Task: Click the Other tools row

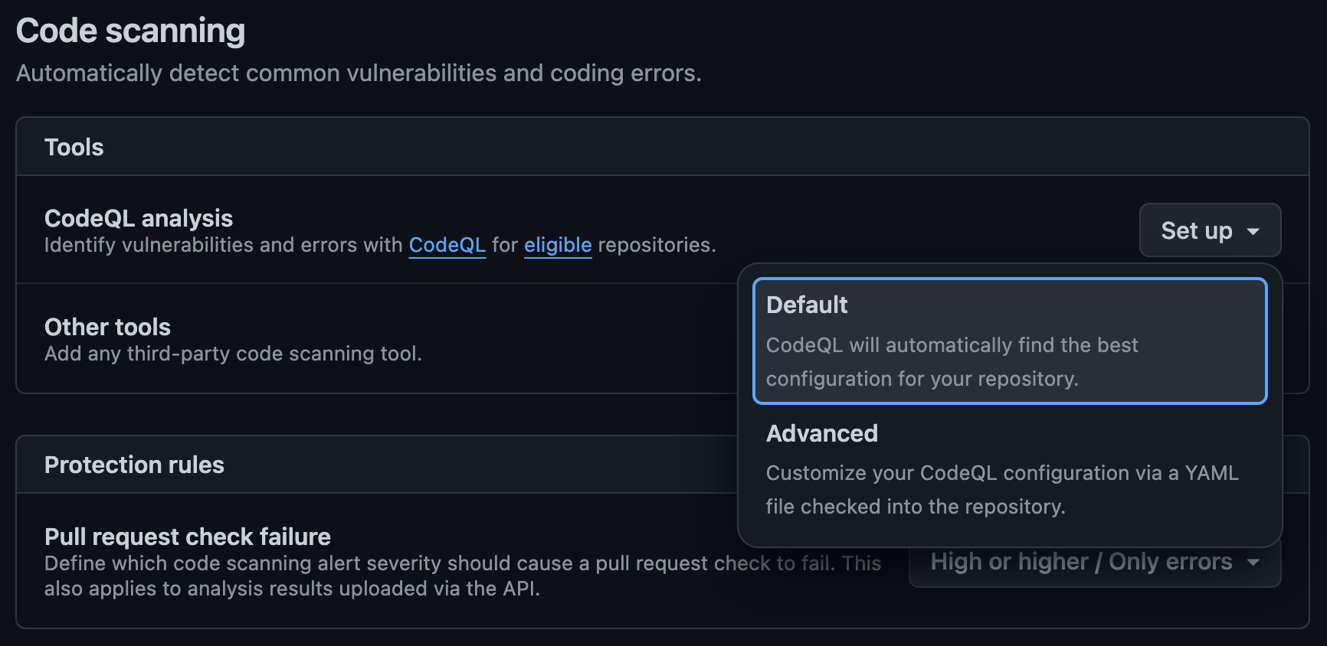Action: [x=107, y=327]
